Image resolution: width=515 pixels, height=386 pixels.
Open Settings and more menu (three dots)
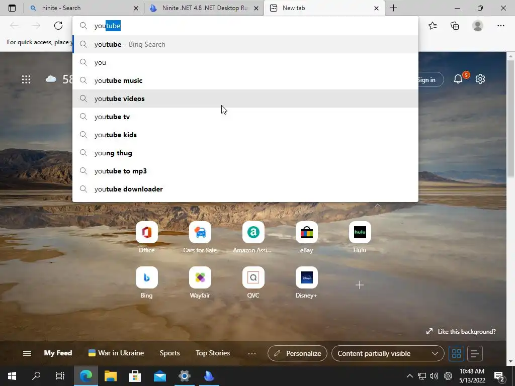tap(500, 26)
